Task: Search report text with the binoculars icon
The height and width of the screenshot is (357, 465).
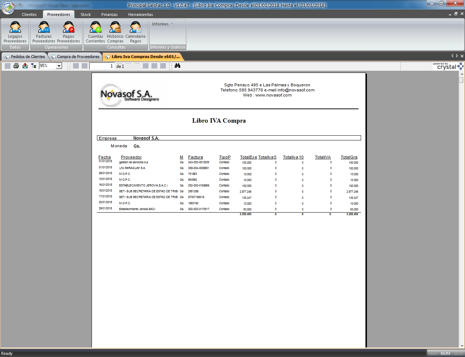Action: (x=177, y=66)
